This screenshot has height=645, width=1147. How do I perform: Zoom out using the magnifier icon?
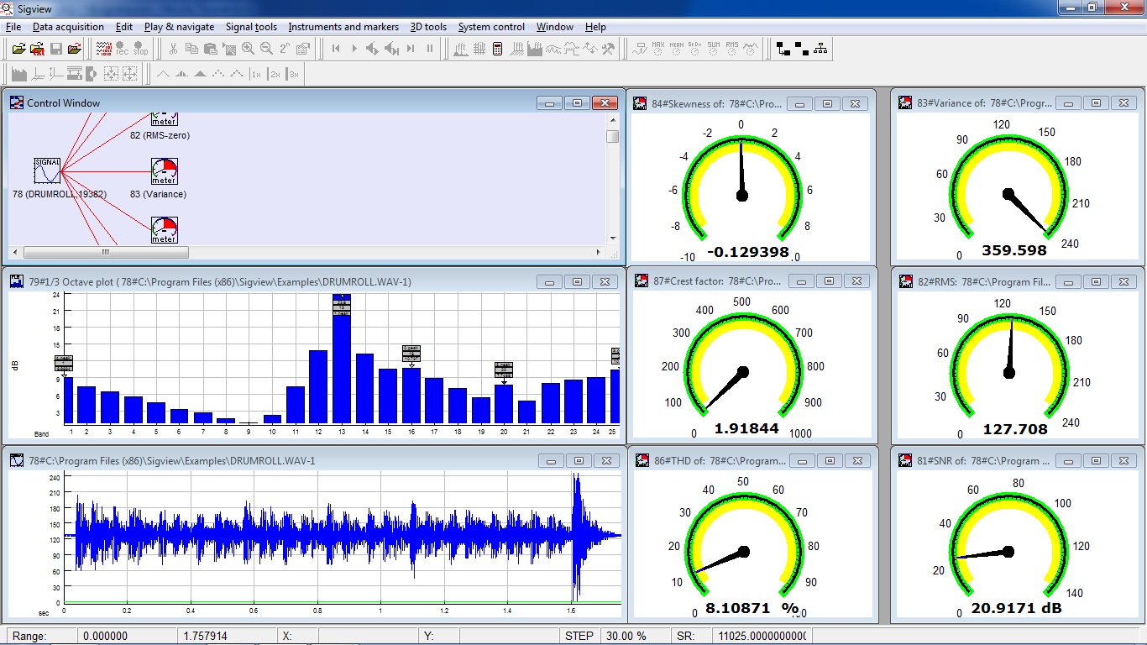click(x=266, y=48)
